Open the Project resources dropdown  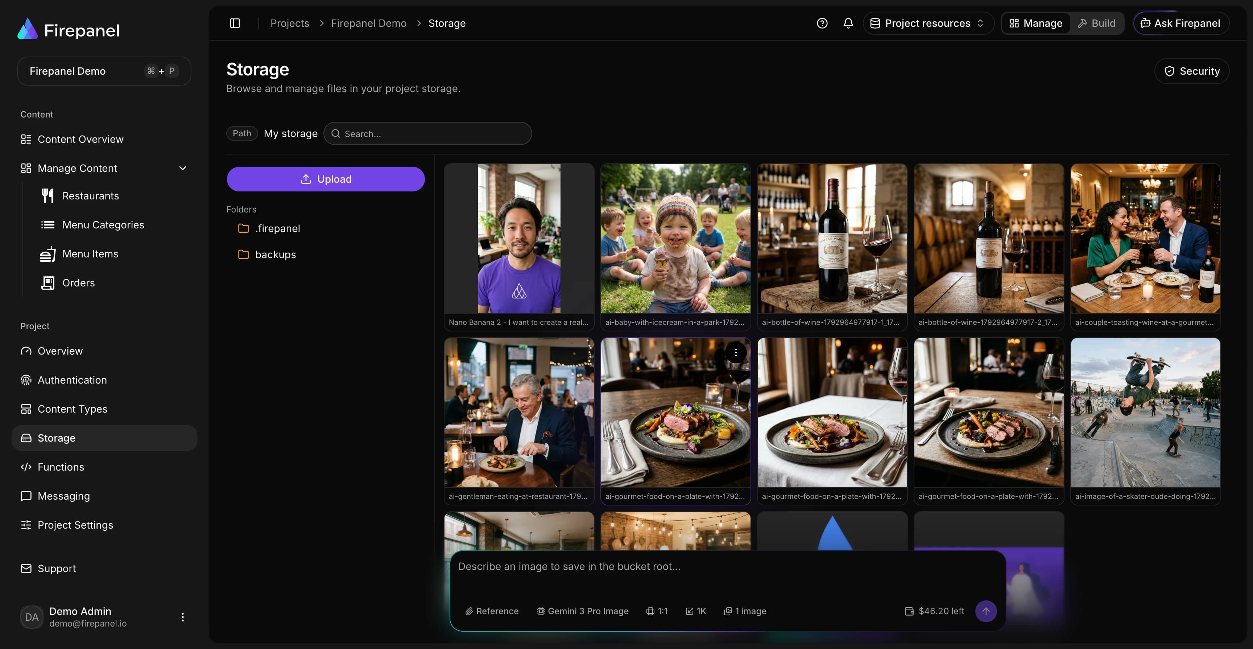(x=927, y=23)
